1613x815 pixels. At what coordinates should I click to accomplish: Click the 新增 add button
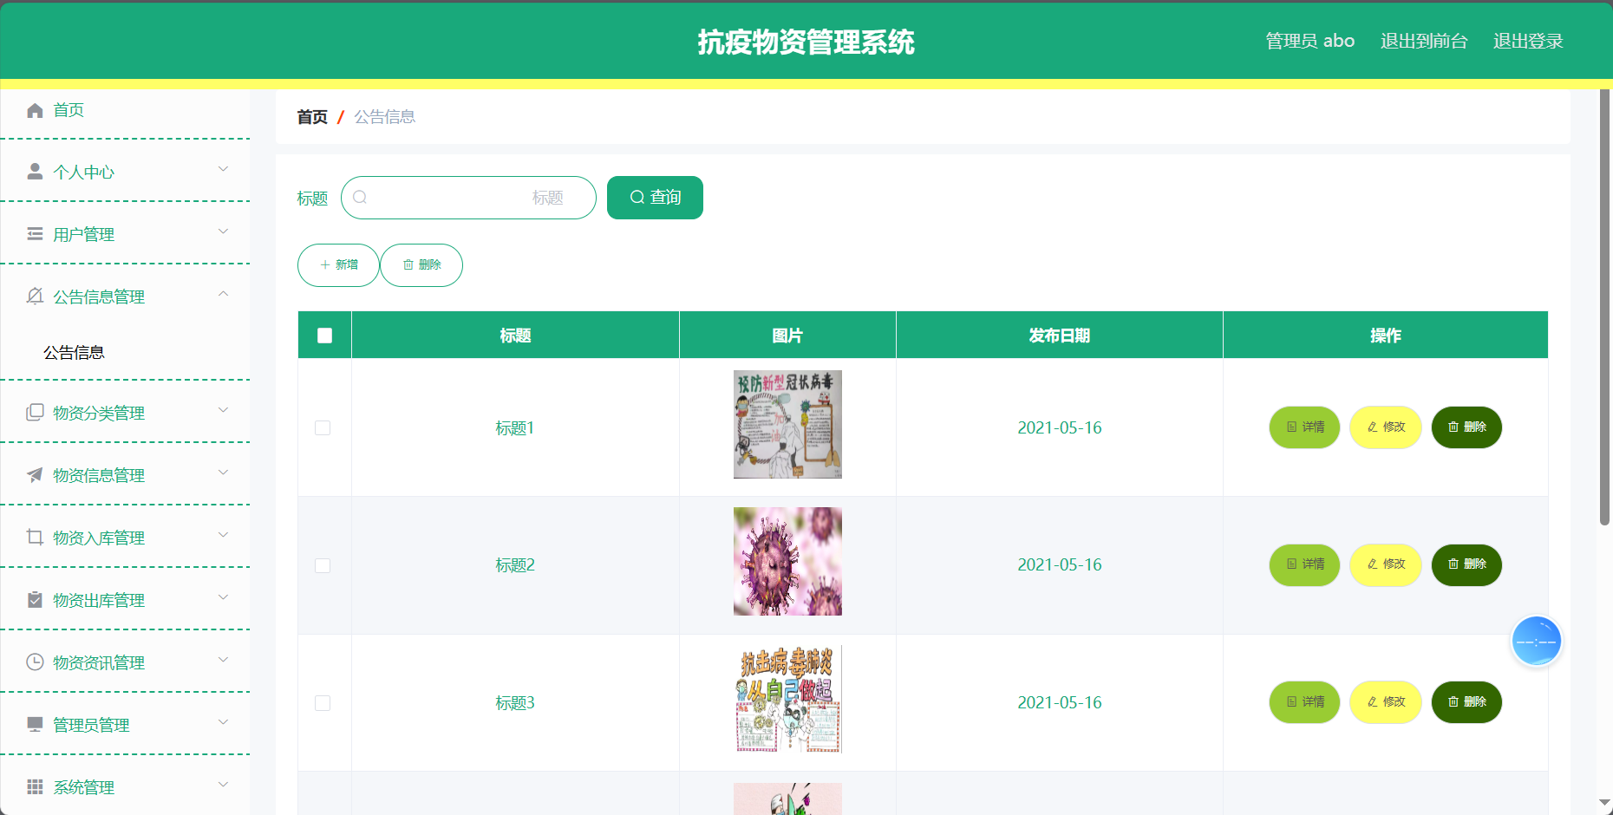click(338, 265)
